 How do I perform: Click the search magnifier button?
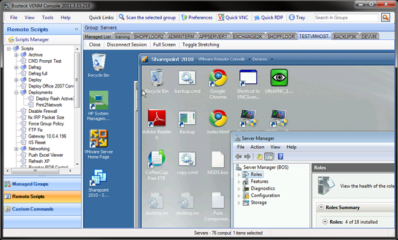(385, 17)
